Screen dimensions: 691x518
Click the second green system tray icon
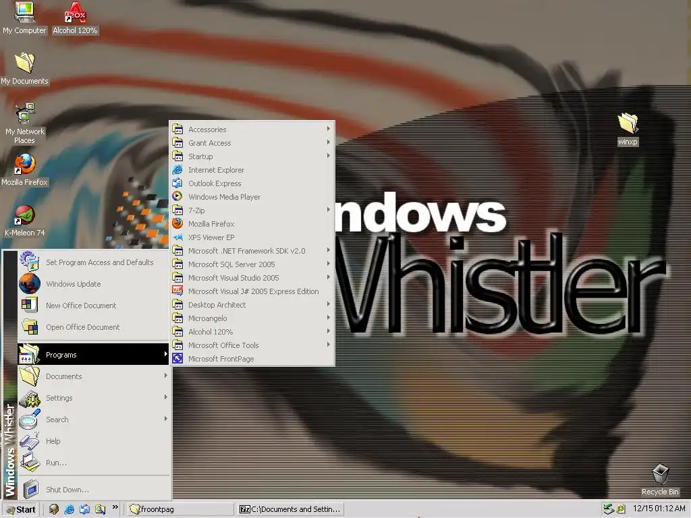(x=621, y=509)
